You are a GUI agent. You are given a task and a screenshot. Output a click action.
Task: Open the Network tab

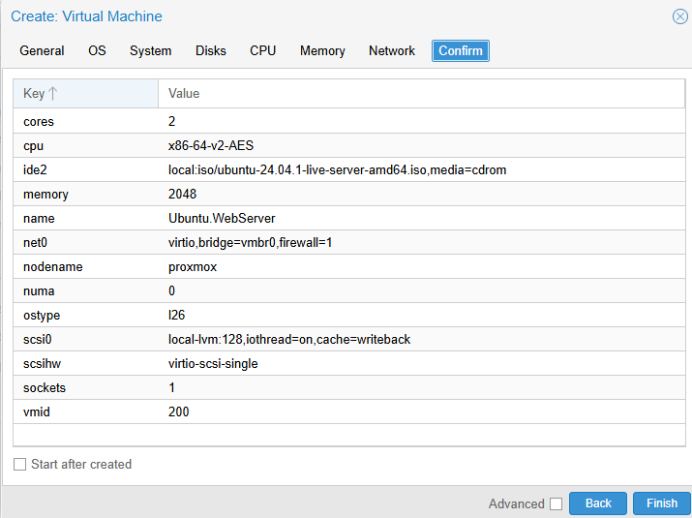(392, 50)
